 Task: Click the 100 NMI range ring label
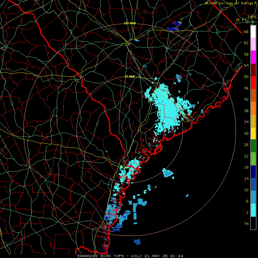click(x=130, y=24)
